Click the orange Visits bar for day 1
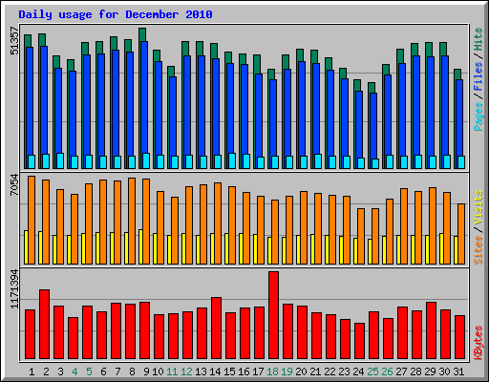This screenshot has width=489, height=382. [x=32, y=220]
